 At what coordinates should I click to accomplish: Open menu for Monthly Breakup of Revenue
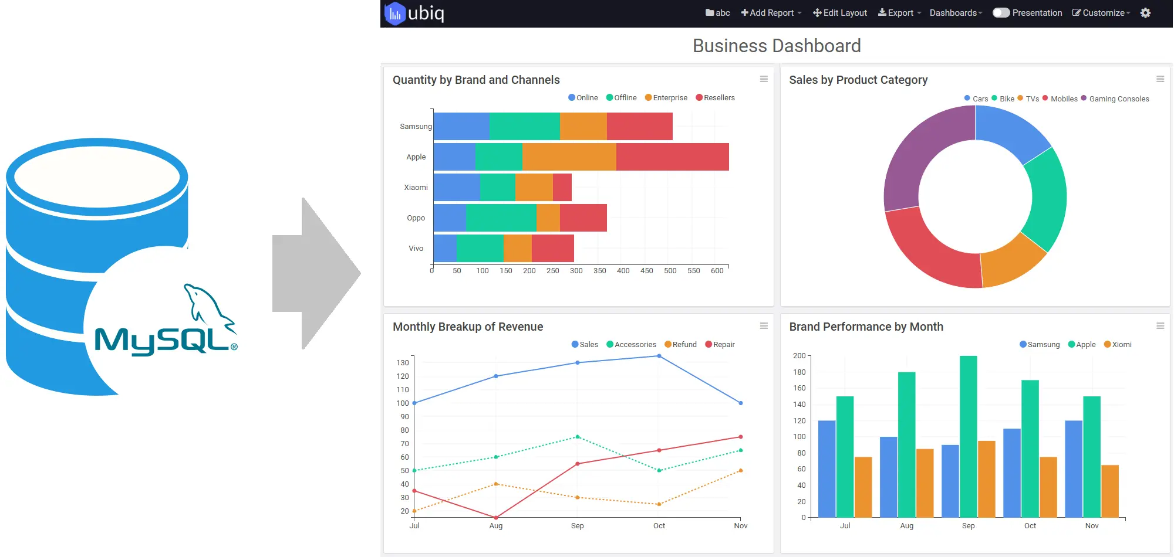pos(764,326)
